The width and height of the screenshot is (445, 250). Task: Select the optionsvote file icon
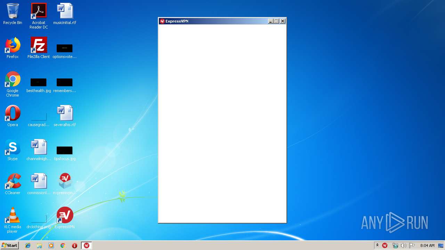point(65,51)
